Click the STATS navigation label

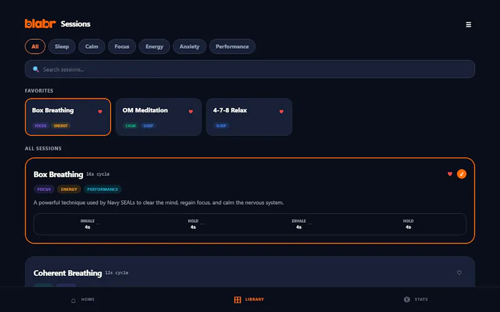421,300
